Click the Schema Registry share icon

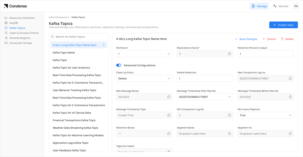[6, 38]
